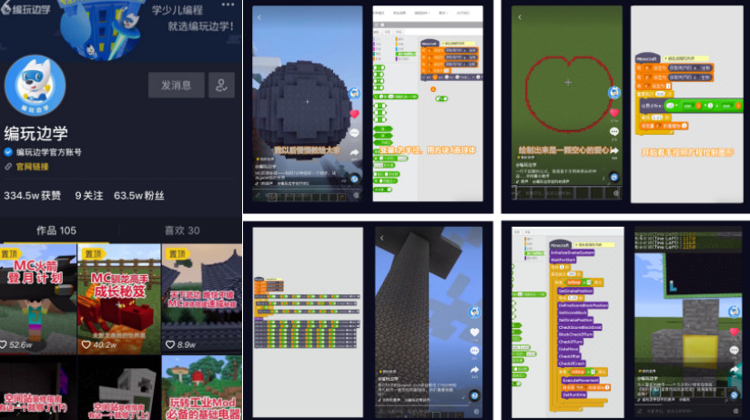
Task: Tap the music disc on the sphere video
Action: 354,179
